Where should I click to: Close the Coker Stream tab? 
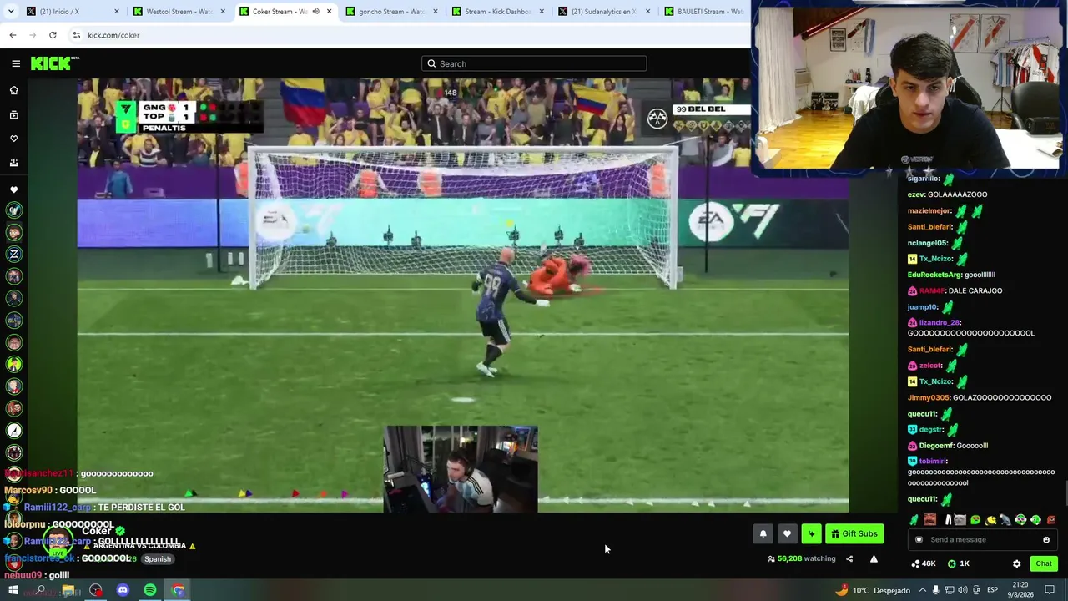329,12
